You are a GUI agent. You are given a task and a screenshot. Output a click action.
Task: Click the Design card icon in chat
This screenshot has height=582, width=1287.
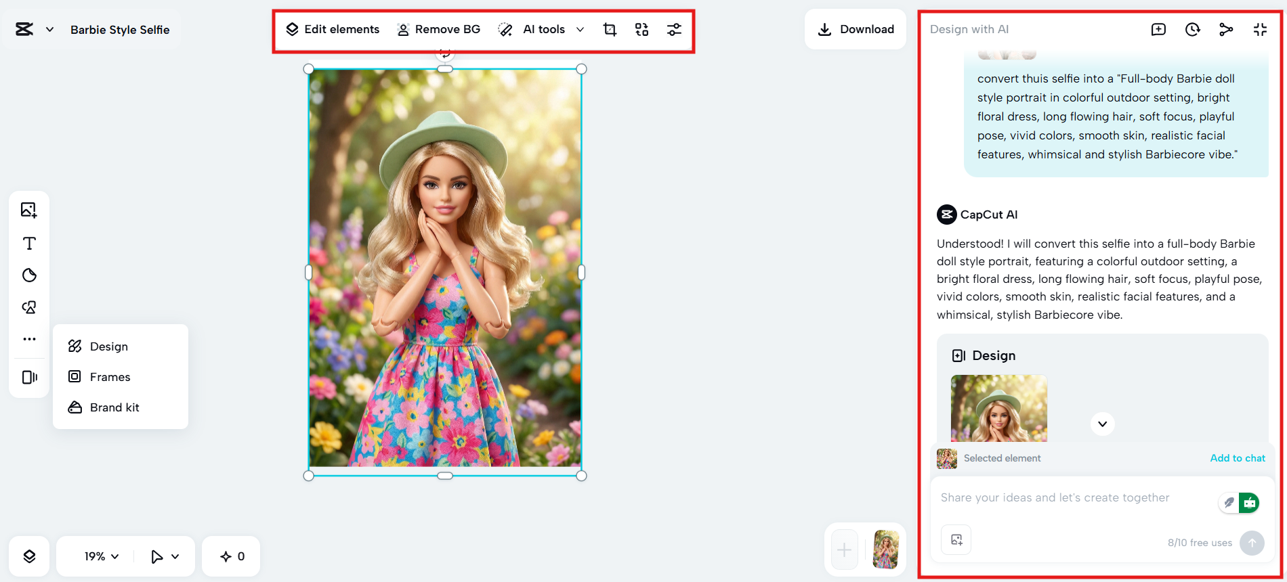pyautogui.click(x=958, y=356)
